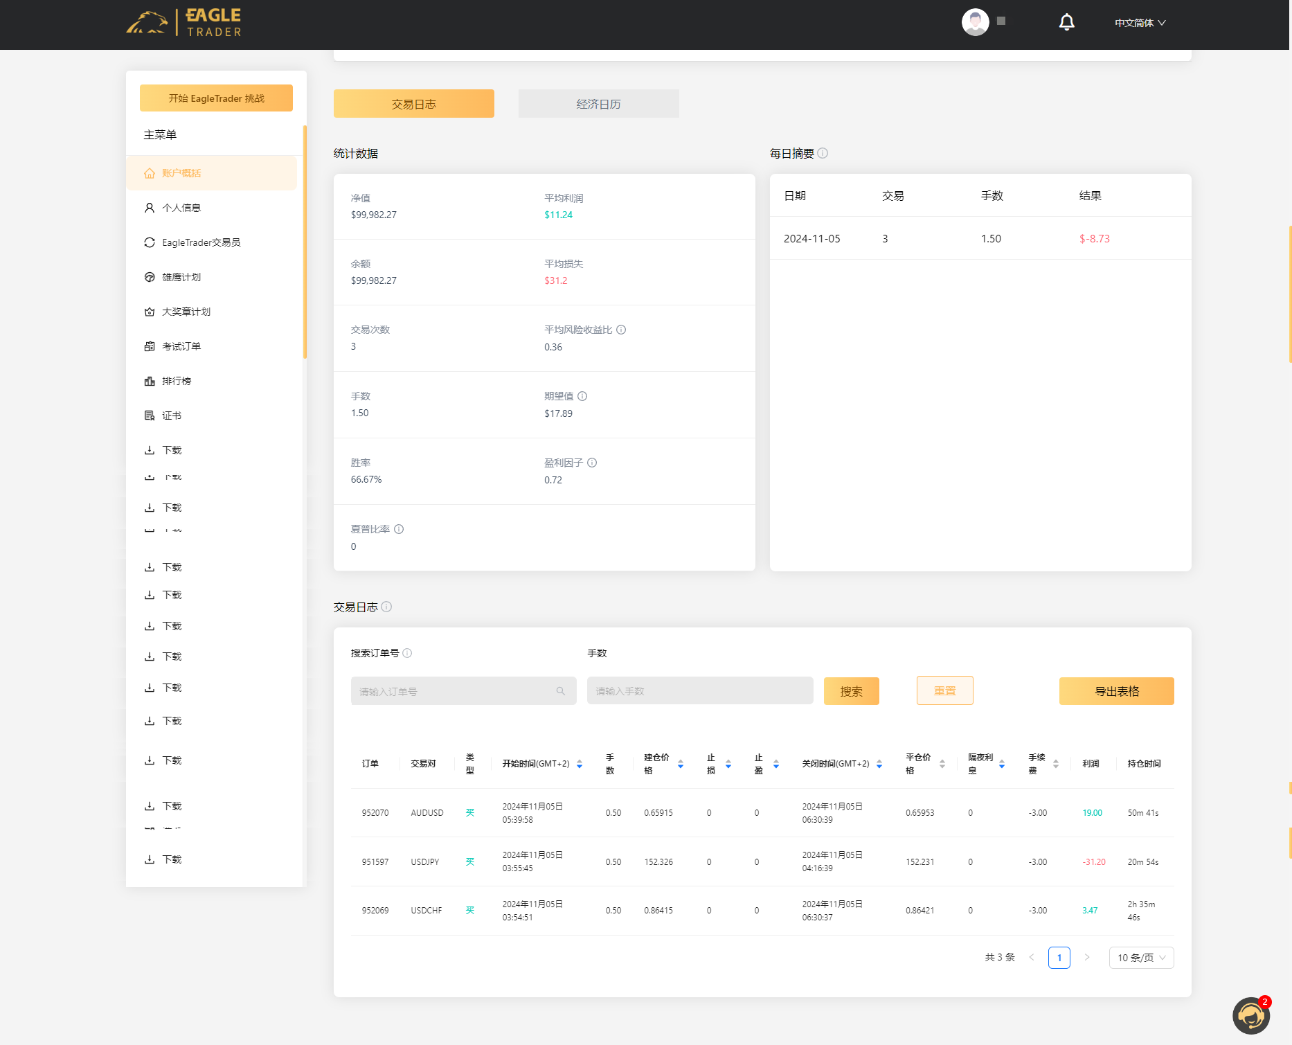Open the 10条/页 page size dropdown

[1140, 958]
